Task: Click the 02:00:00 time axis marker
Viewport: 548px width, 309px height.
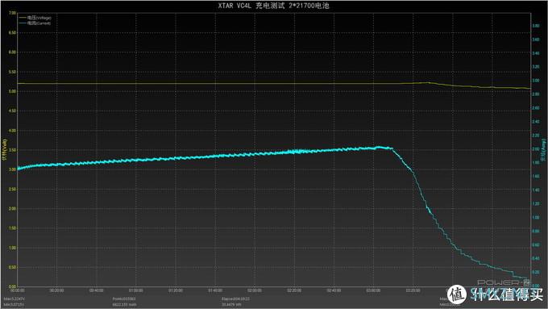Action: pos(255,290)
